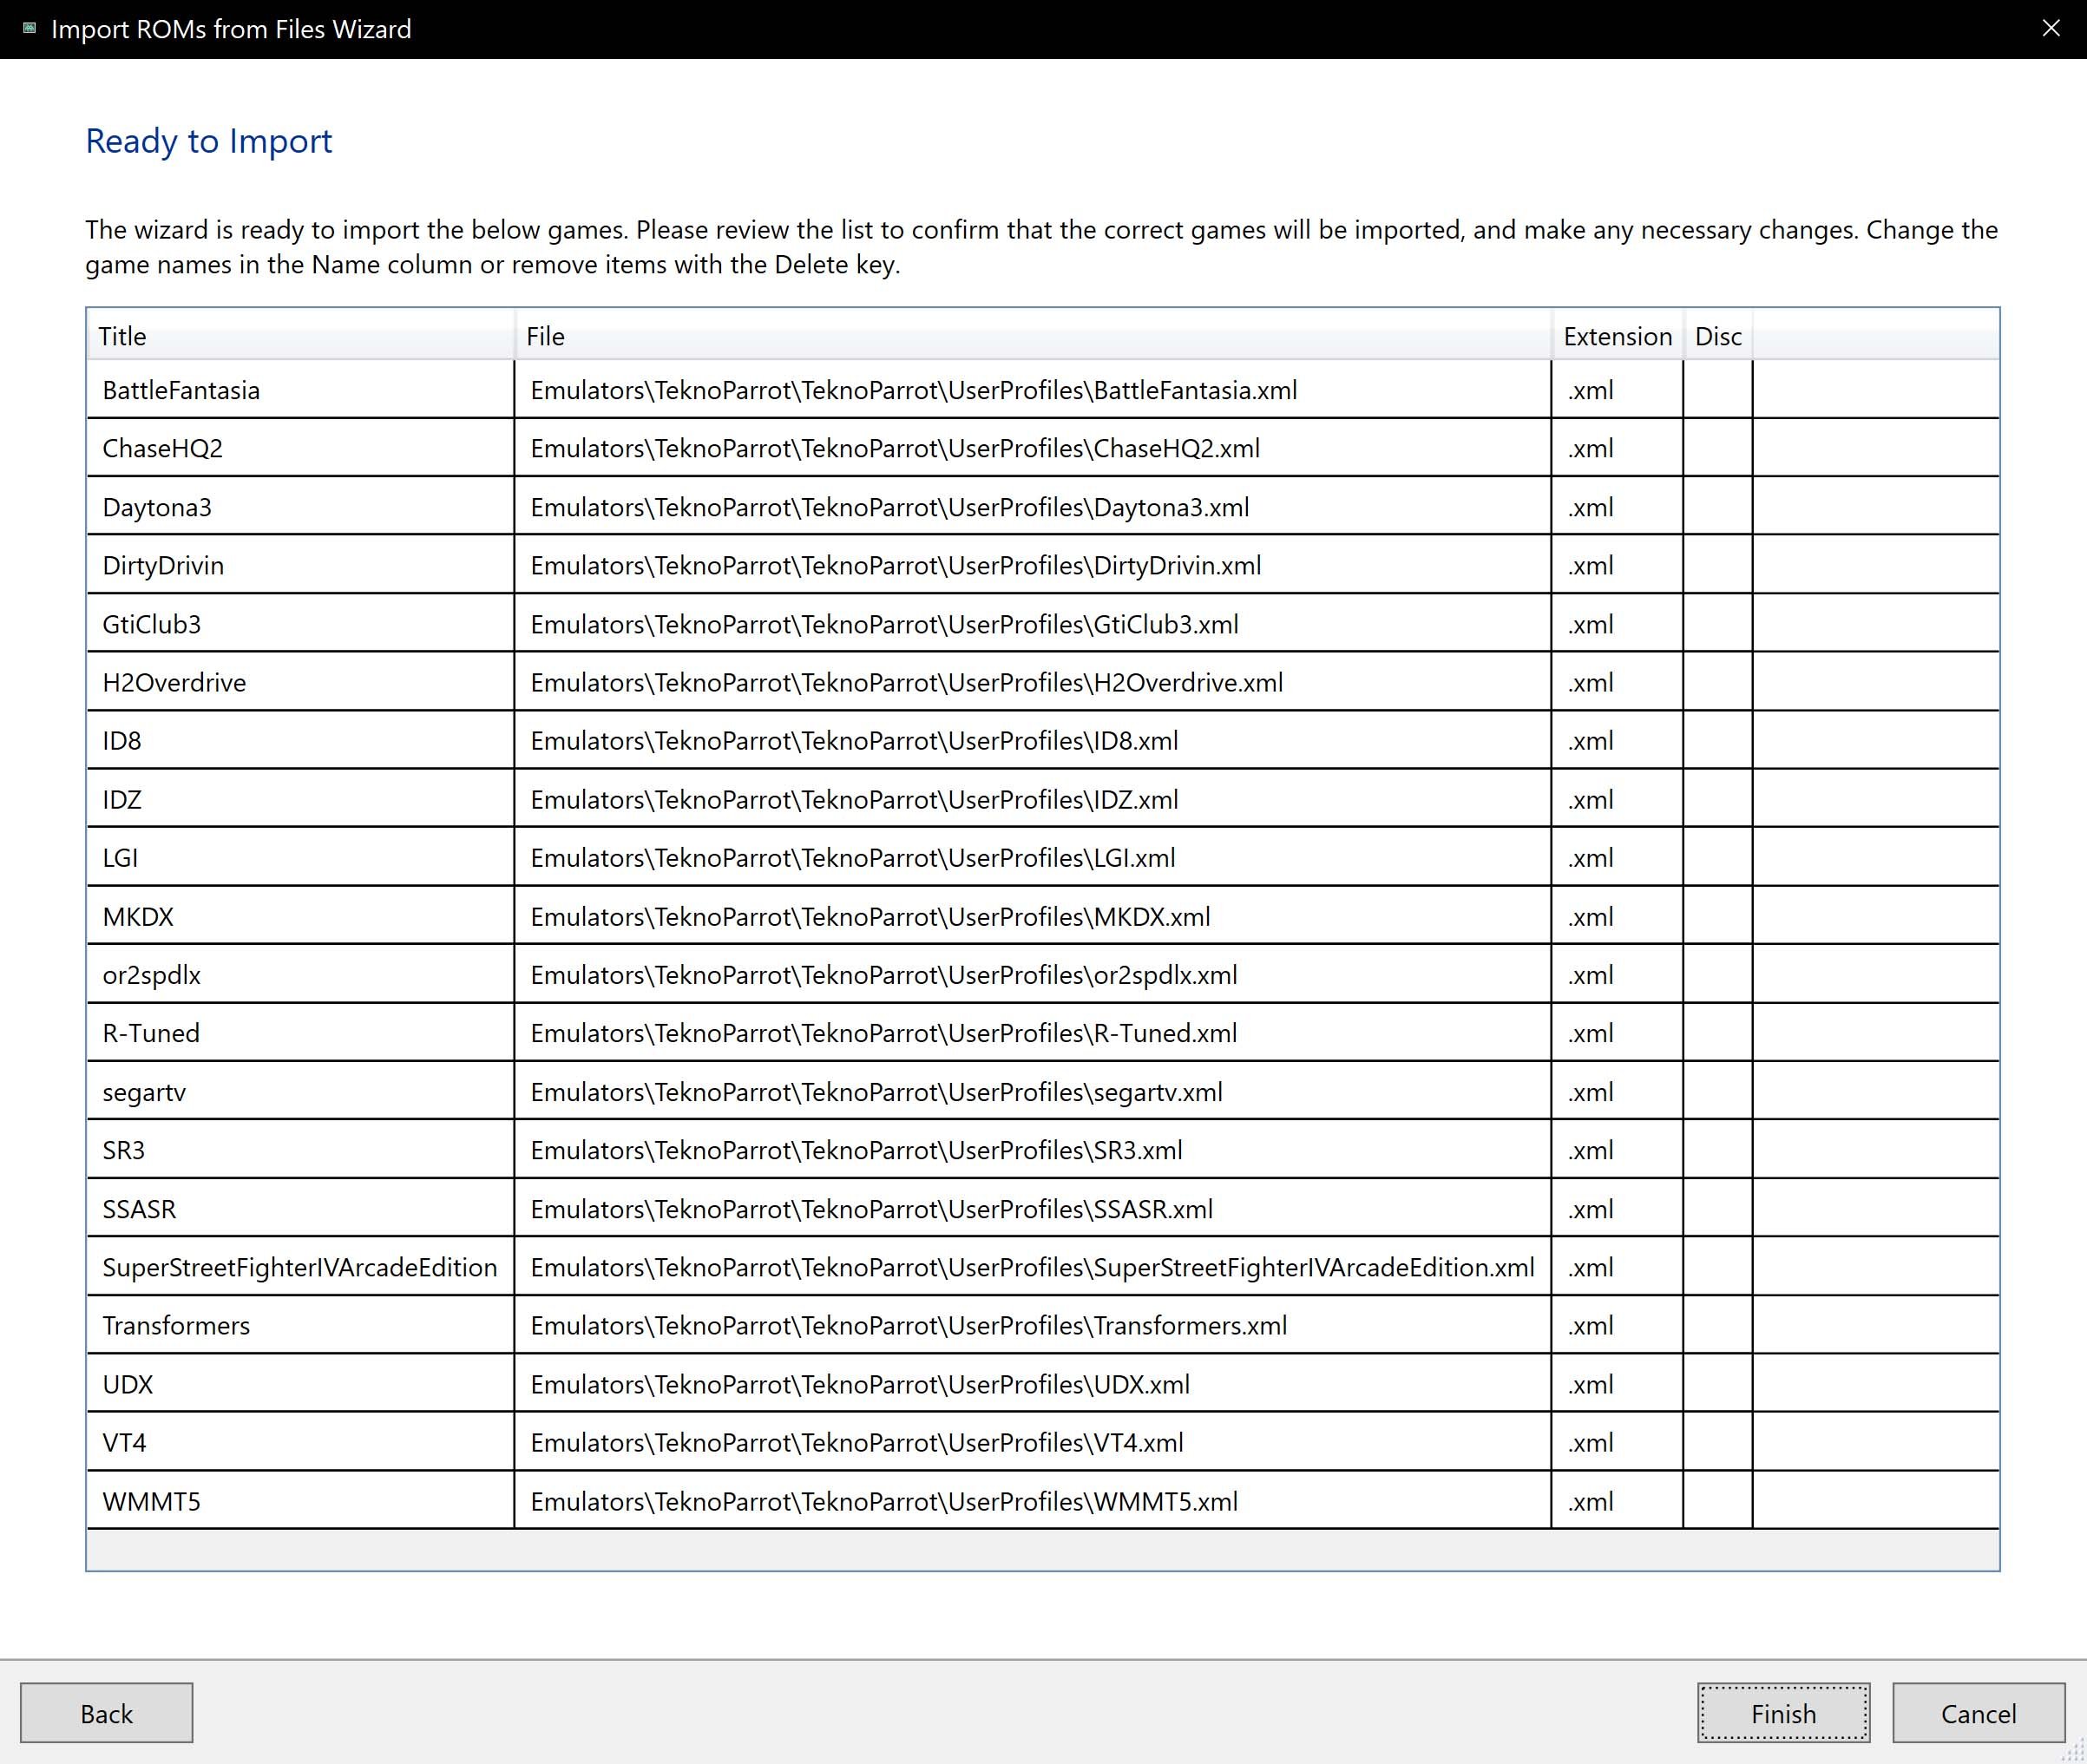
Task: Select the SSASR title cell
Action: 301,1209
